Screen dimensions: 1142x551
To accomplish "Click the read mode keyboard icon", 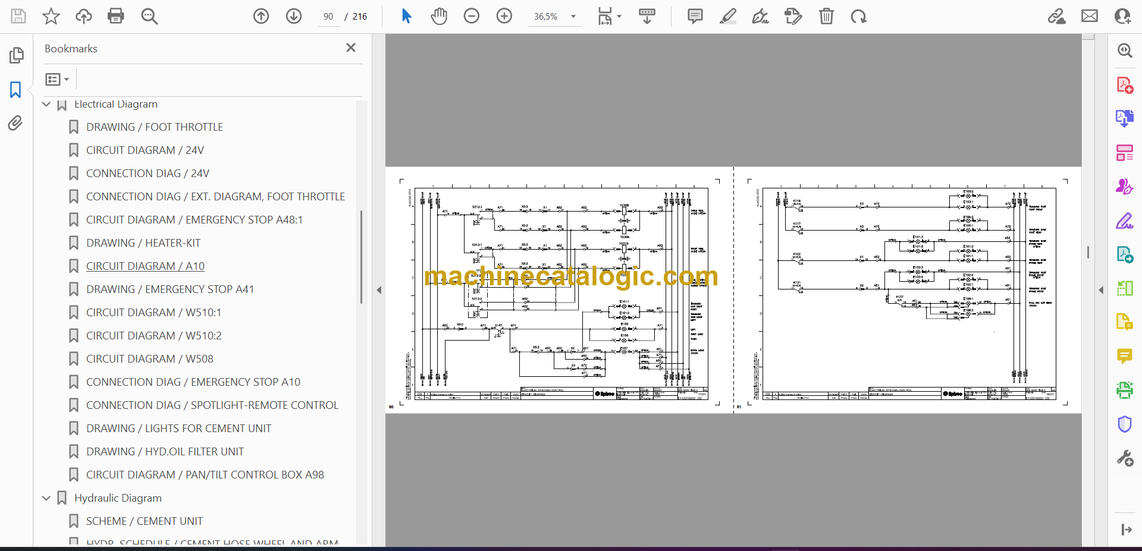I will pyautogui.click(x=647, y=16).
